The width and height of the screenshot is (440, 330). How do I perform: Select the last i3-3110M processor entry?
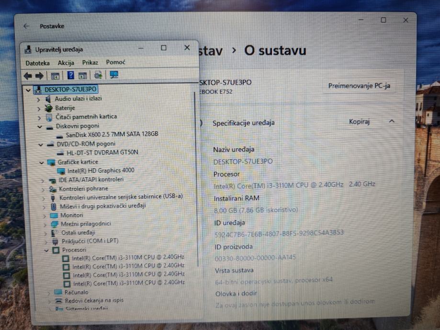click(x=129, y=283)
